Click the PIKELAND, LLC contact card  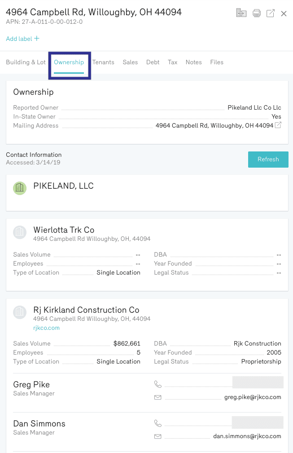(147, 193)
